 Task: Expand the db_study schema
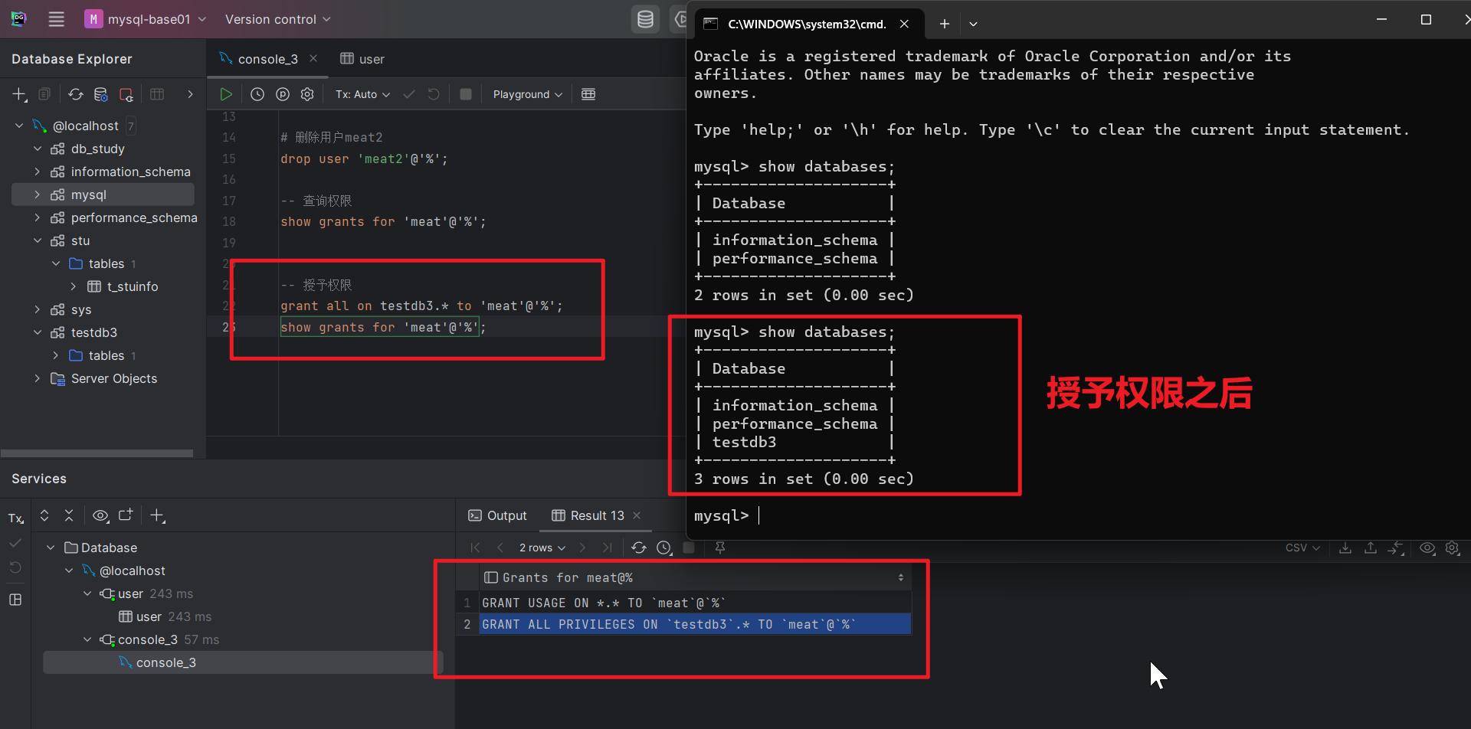[37, 149]
